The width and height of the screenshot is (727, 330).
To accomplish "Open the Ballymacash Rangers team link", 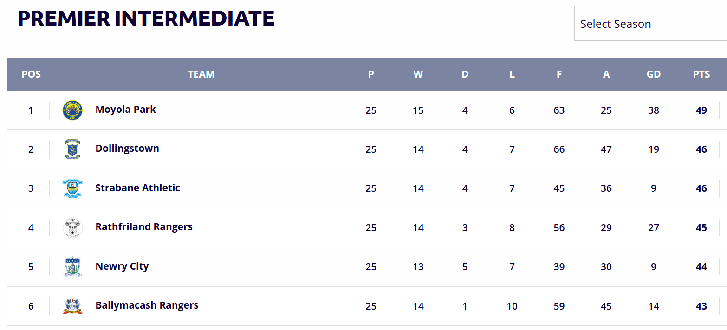I will coord(147,305).
